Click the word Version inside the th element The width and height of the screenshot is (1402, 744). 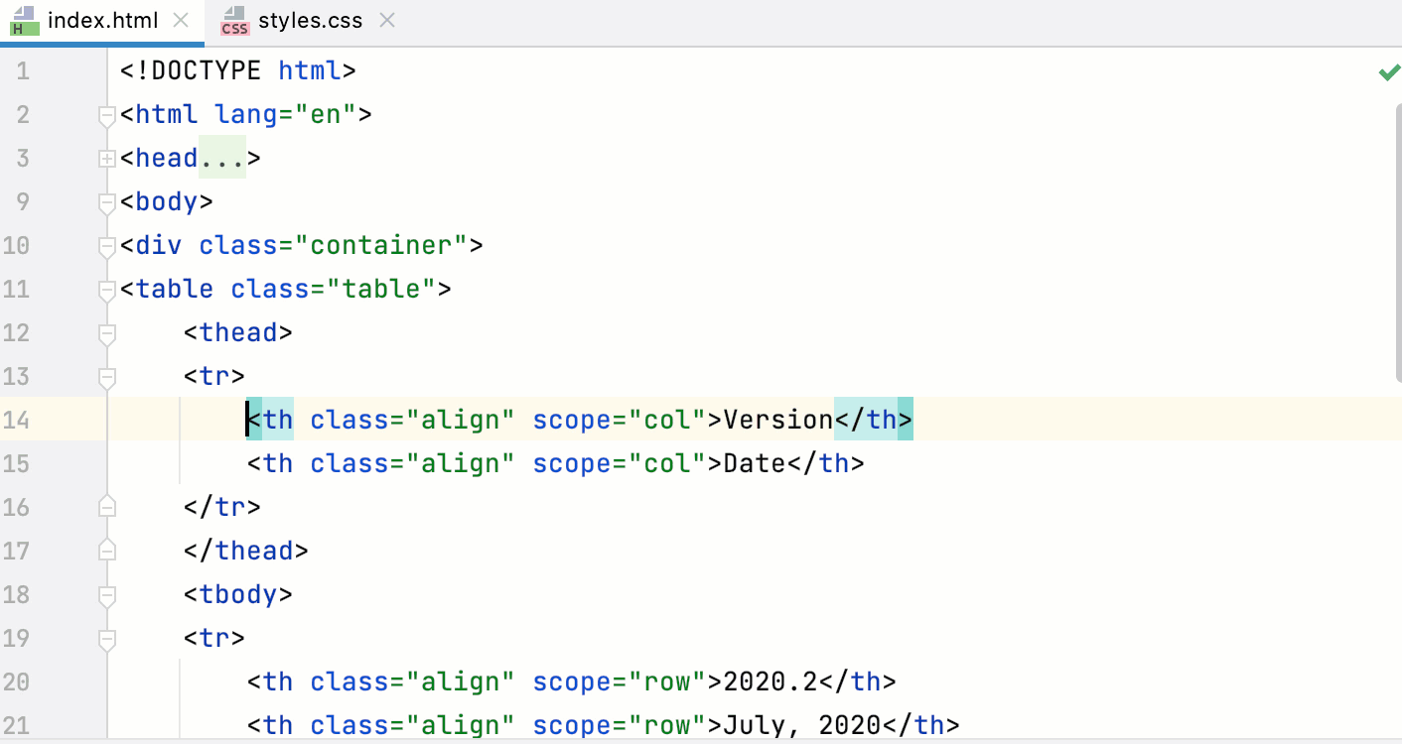777,420
